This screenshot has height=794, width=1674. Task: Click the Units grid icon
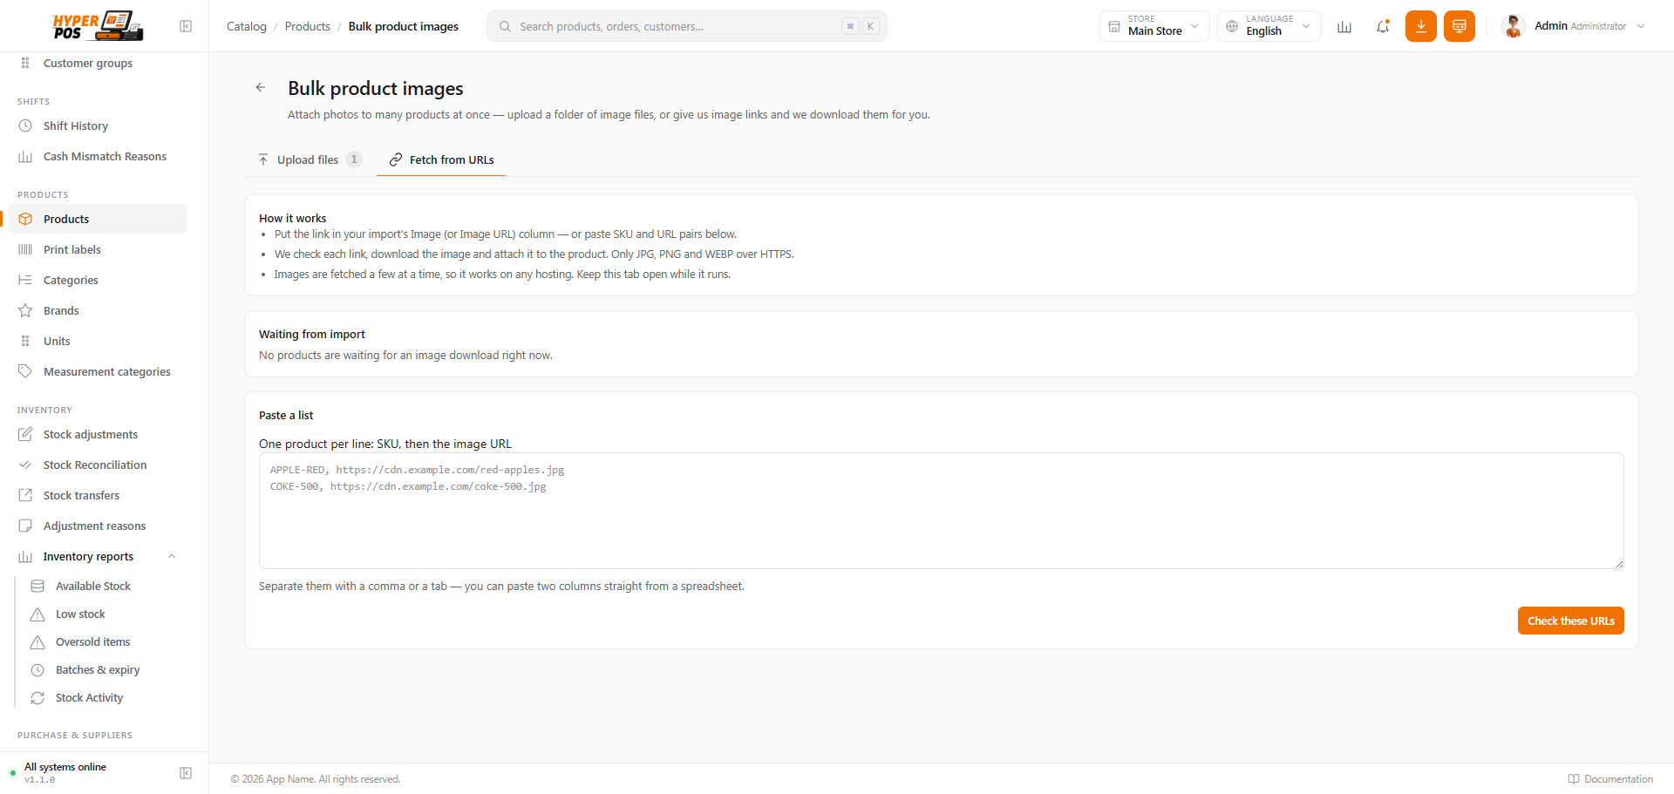[x=25, y=341]
